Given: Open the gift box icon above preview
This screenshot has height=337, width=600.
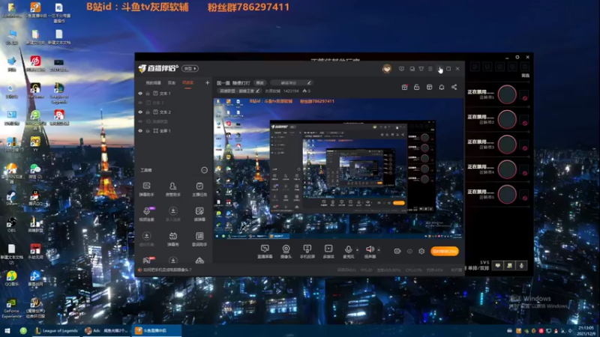Looking at the screenshot, I should pyautogui.click(x=404, y=87).
